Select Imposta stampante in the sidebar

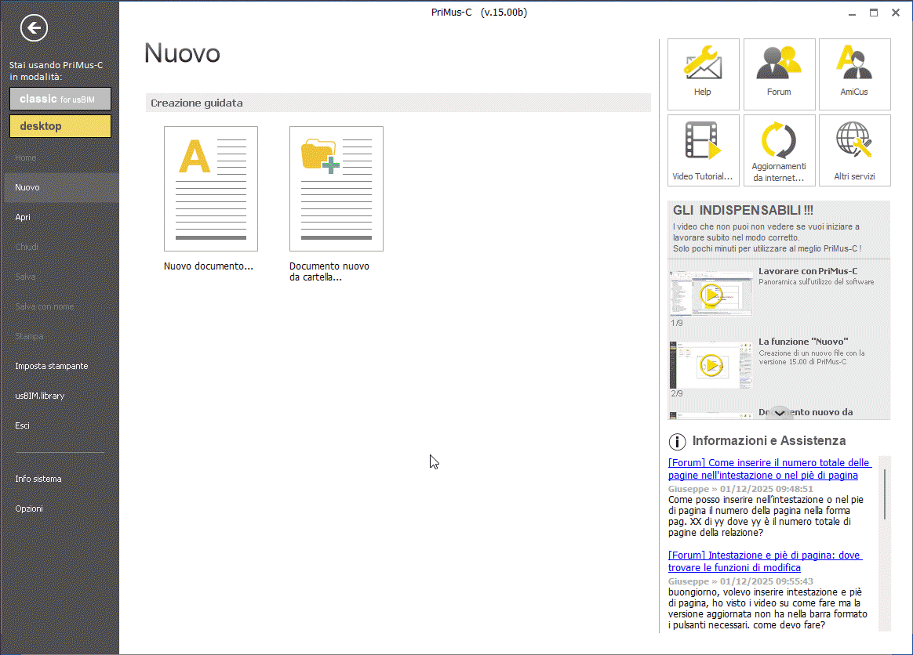[x=52, y=366]
